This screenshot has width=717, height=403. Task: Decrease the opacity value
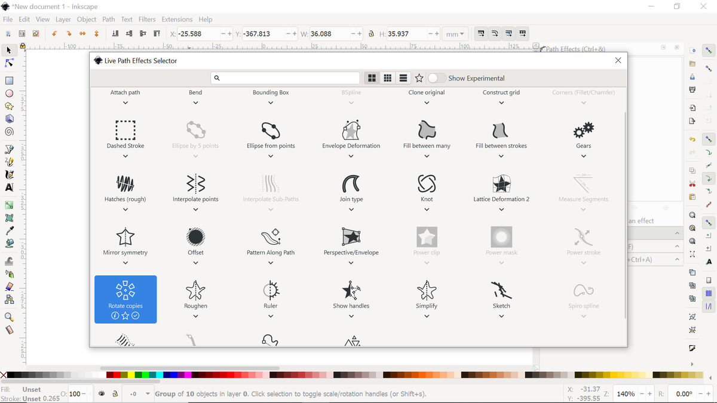coord(84,394)
